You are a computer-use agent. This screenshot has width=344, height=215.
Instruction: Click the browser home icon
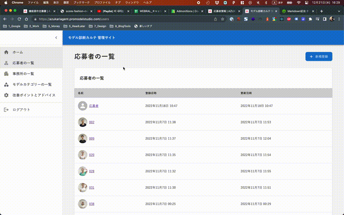(26, 19)
